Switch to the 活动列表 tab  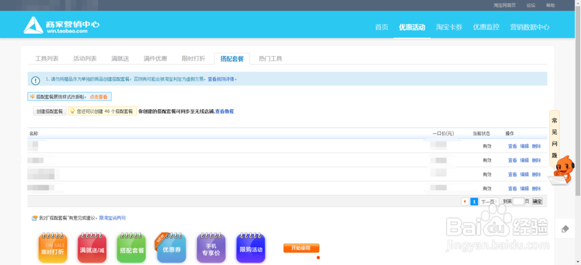click(x=85, y=59)
